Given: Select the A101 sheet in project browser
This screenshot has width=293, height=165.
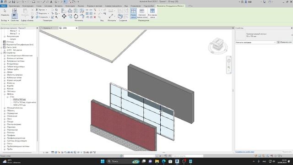Looking at the screenshot, I should pyautogui.click(x=14, y=50).
